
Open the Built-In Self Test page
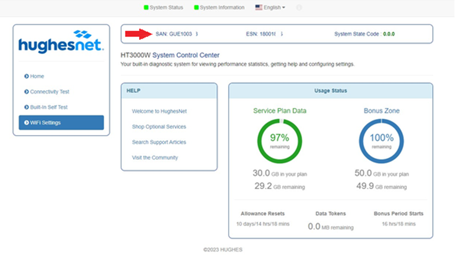(49, 107)
